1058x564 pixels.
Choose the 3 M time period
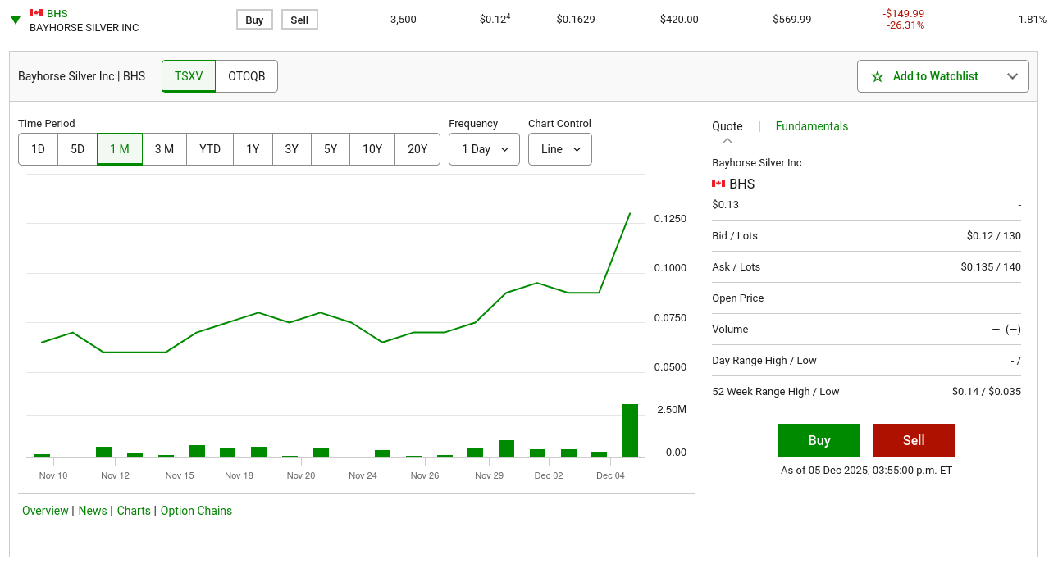pos(164,149)
